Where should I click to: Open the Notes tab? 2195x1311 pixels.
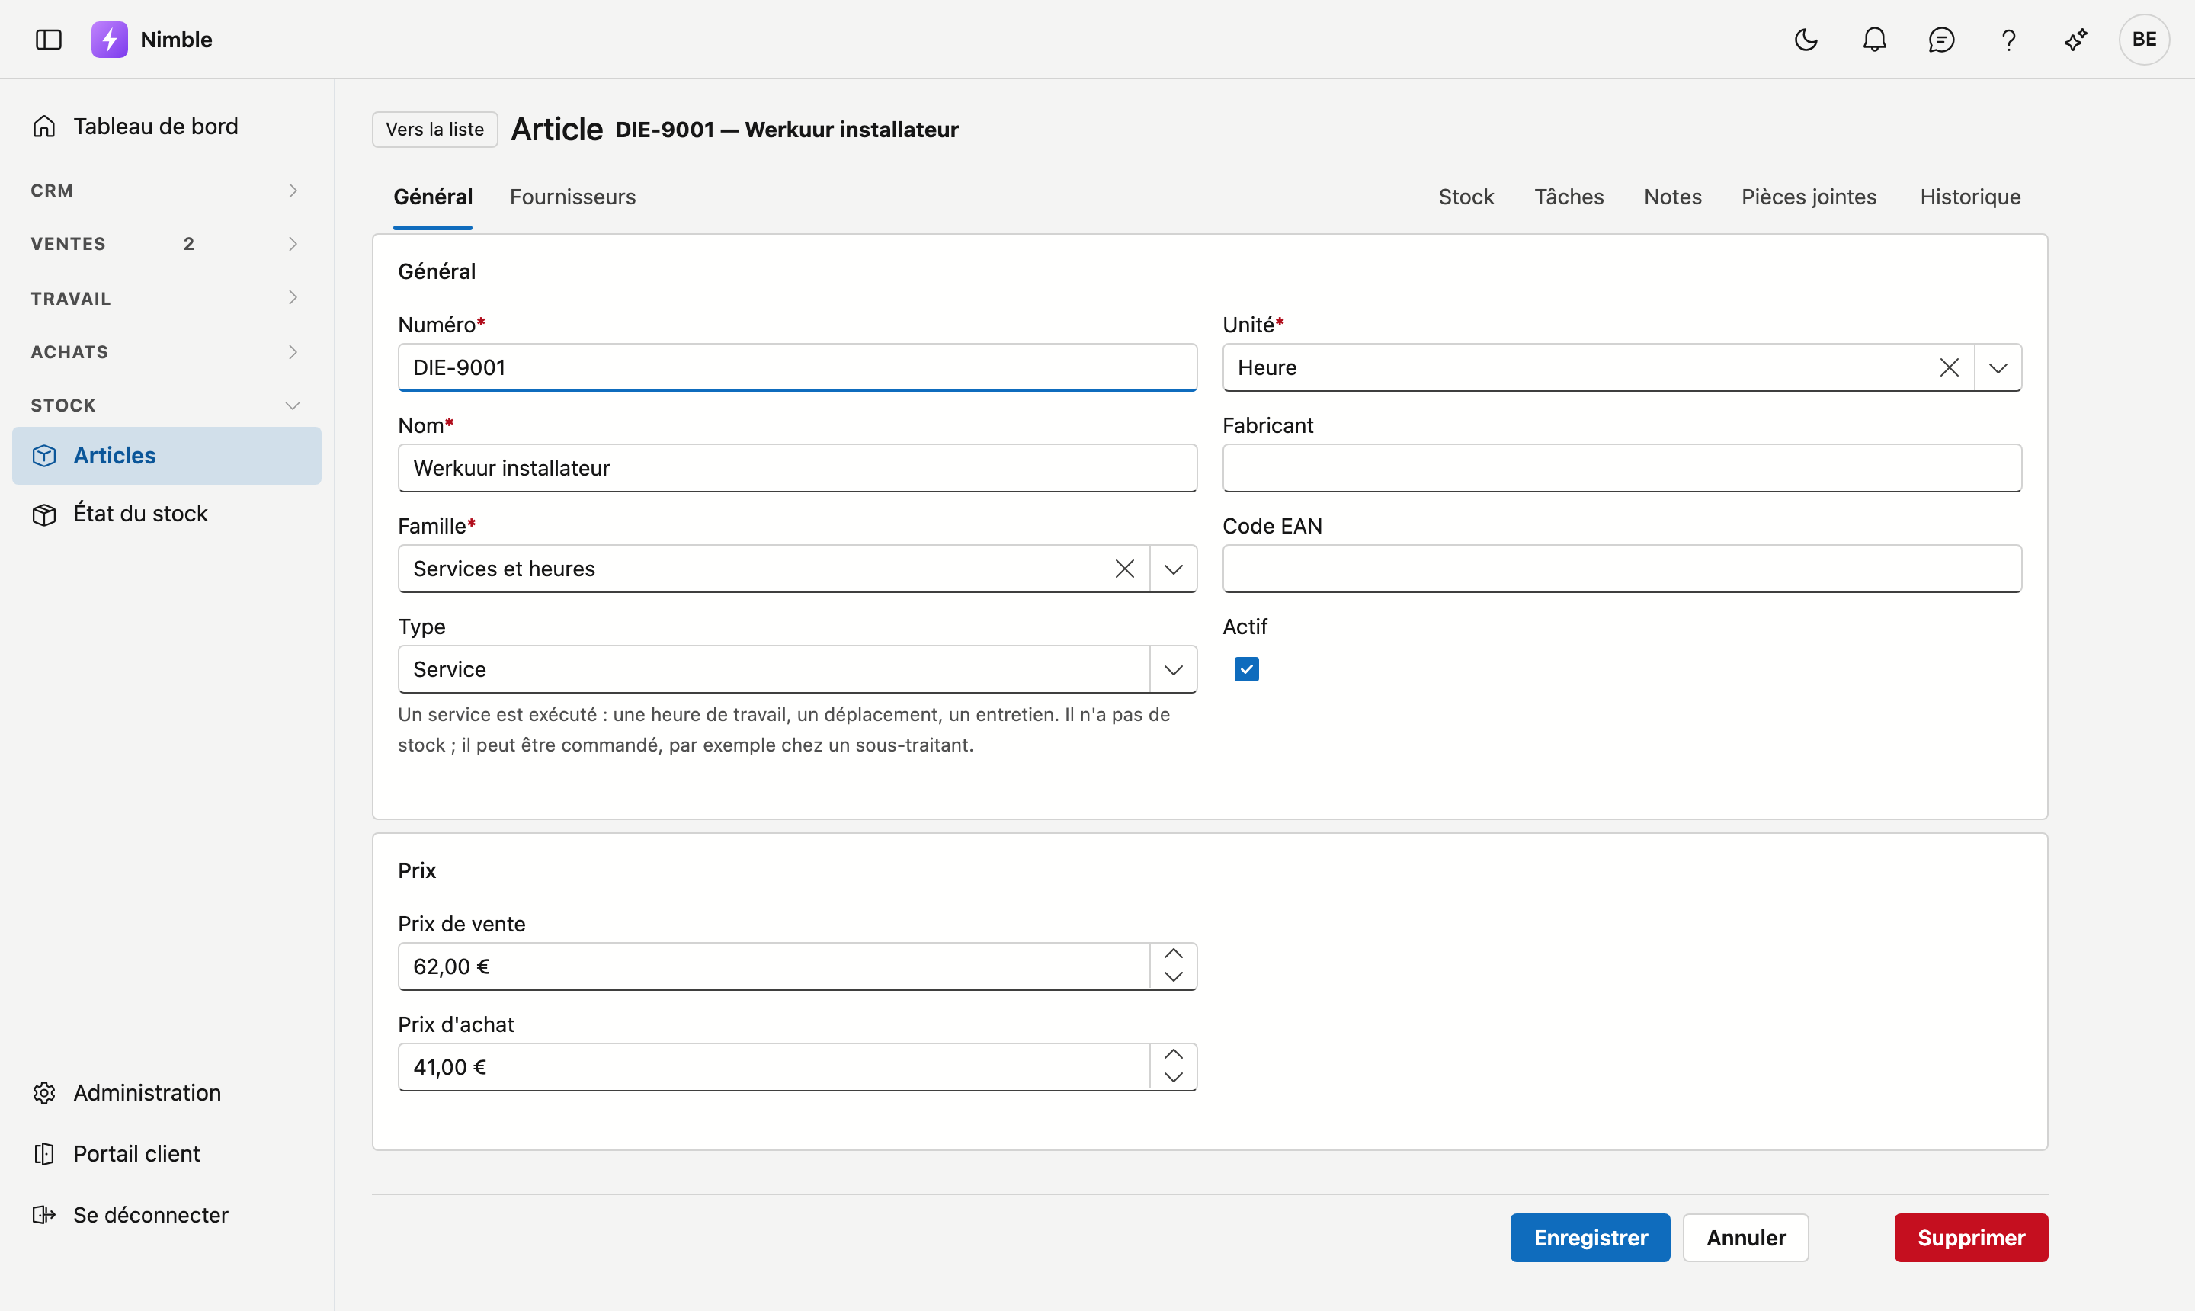[1672, 197]
